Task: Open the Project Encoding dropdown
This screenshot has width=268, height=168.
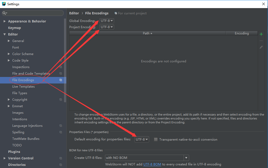Action: [x=107, y=27]
